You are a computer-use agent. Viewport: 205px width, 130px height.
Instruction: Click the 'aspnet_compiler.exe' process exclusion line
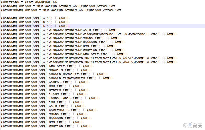coord(54,74)
